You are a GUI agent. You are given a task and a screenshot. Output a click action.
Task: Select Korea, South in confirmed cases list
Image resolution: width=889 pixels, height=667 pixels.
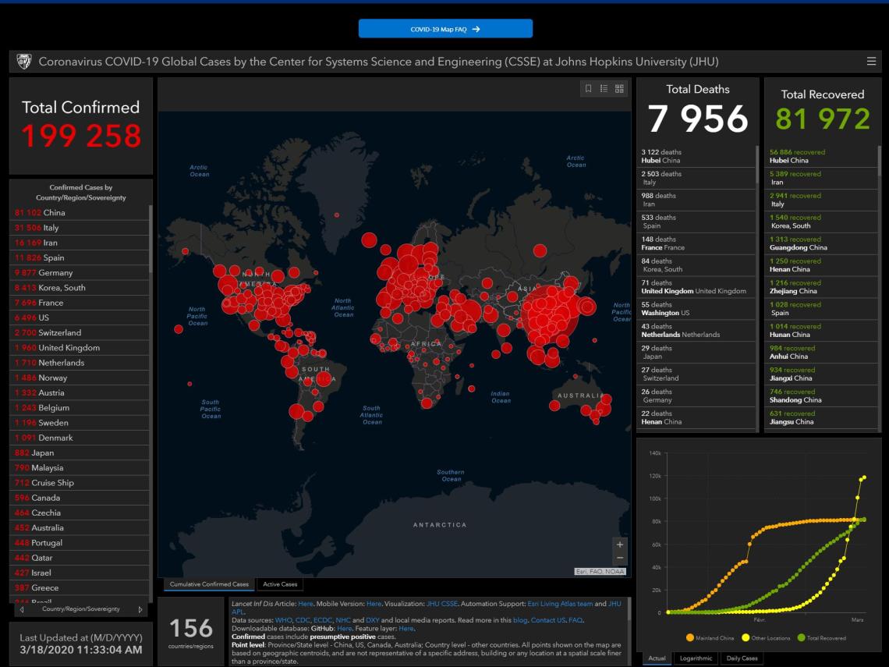tap(80, 288)
